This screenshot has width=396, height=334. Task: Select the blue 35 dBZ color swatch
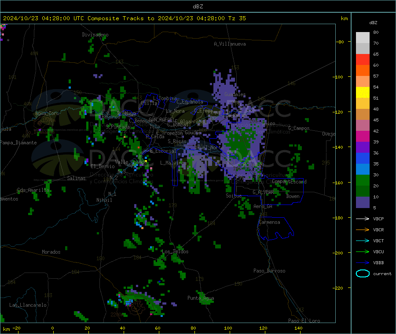tap(363, 158)
